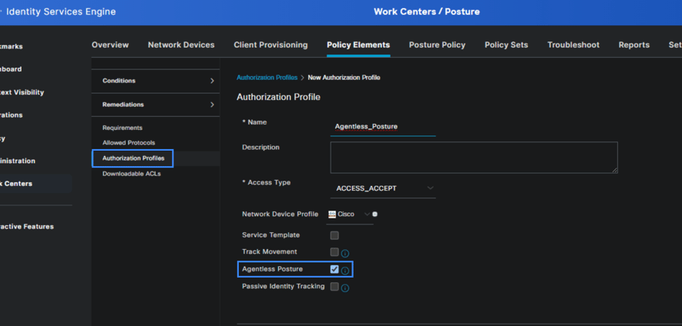The height and width of the screenshot is (326, 682).
Task: Click the Cisco logo icon
Action: click(332, 214)
